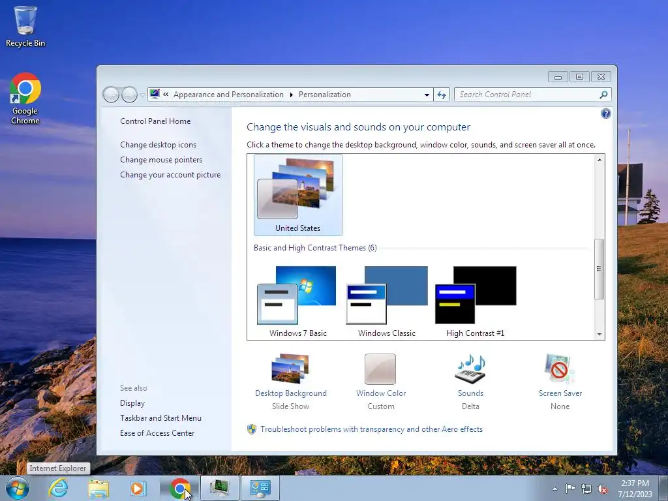Click the taskbar clock showing 2:37 PM
Image resolution: width=668 pixels, height=501 pixels.
tap(635, 489)
